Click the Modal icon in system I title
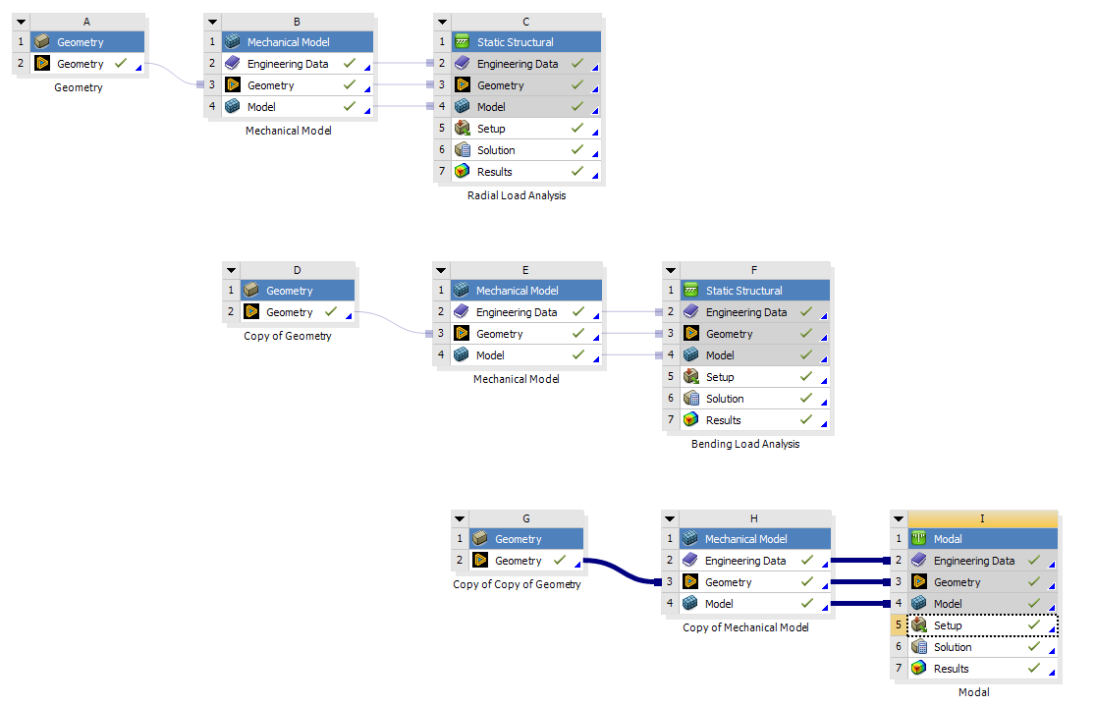The width and height of the screenshot is (1095, 706). (x=919, y=539)
